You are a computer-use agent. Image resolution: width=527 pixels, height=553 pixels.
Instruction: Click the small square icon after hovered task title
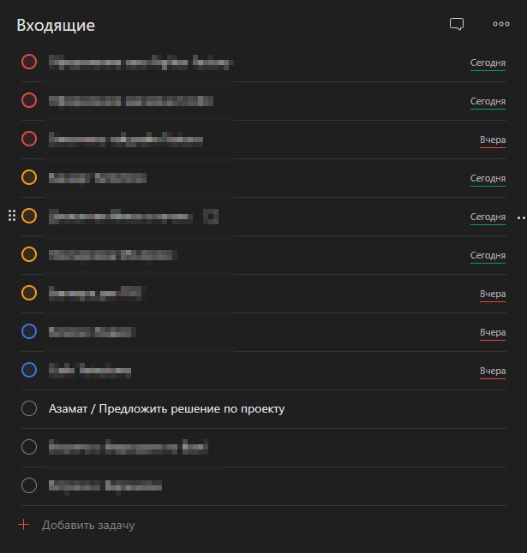211,217
